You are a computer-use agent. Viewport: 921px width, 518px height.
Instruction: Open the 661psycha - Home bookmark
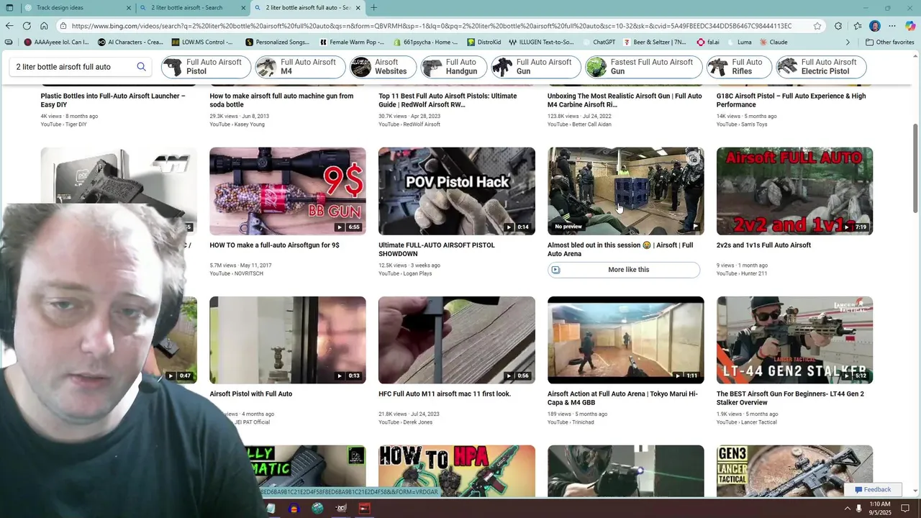tap(425, 42)
